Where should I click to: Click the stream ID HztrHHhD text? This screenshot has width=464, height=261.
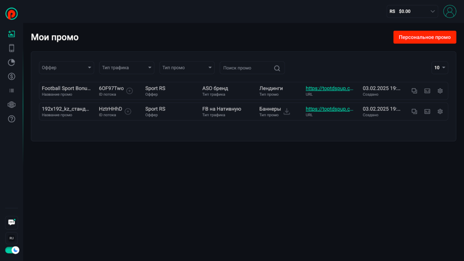coord(111,109)
